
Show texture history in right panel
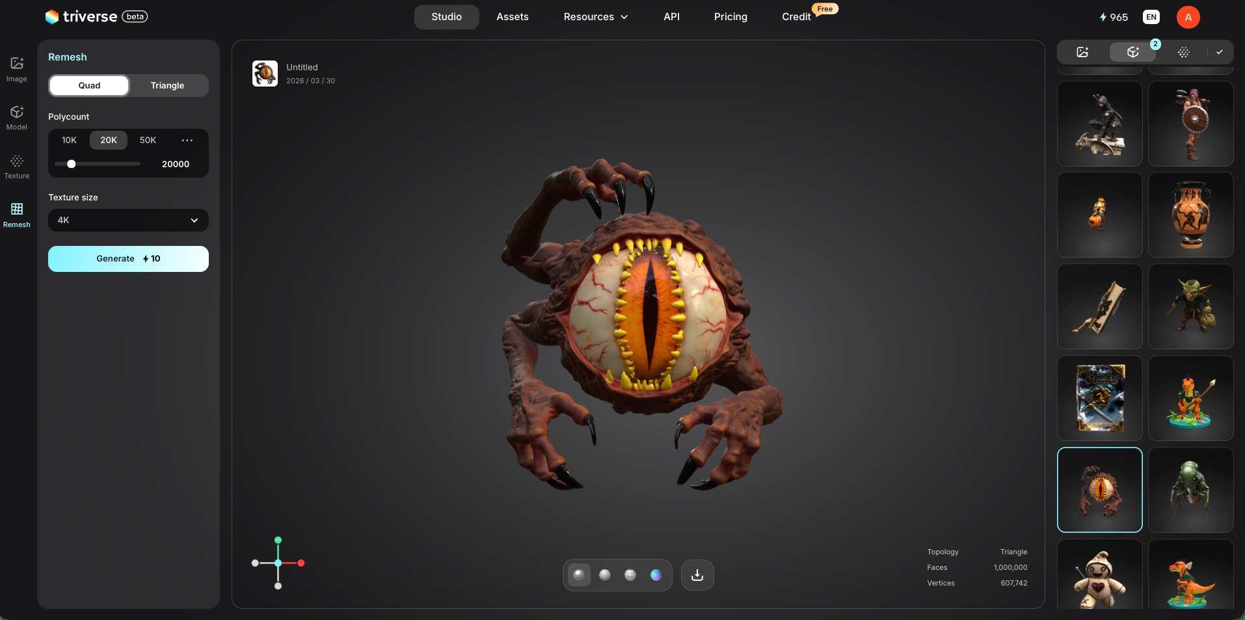point(1183,52)
